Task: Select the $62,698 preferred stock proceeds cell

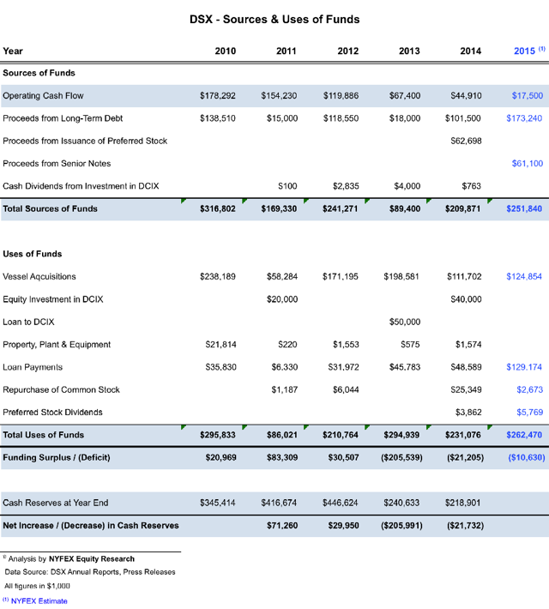Action: [466, 141]
